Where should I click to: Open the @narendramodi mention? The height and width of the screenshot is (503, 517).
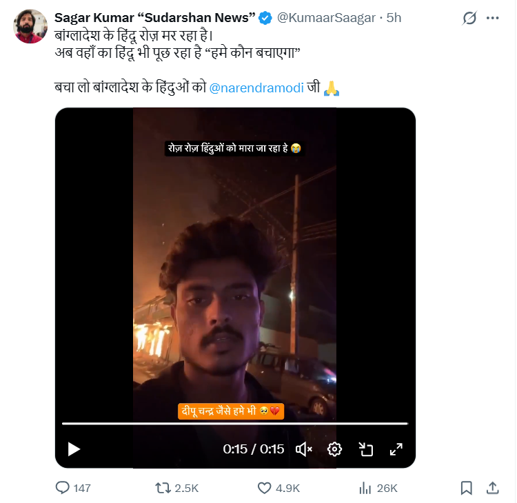pos(256,89)
